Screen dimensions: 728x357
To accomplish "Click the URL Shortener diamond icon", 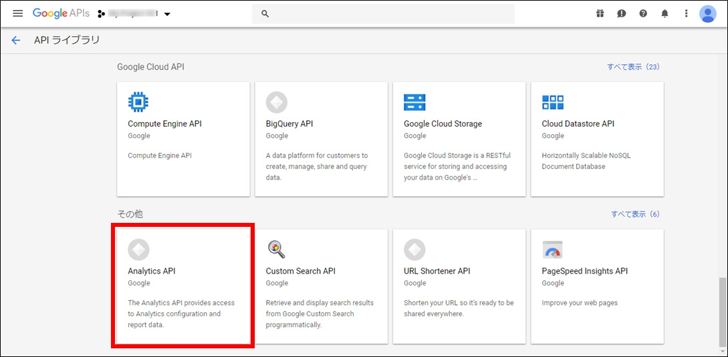I will click(x=414, y=250).
